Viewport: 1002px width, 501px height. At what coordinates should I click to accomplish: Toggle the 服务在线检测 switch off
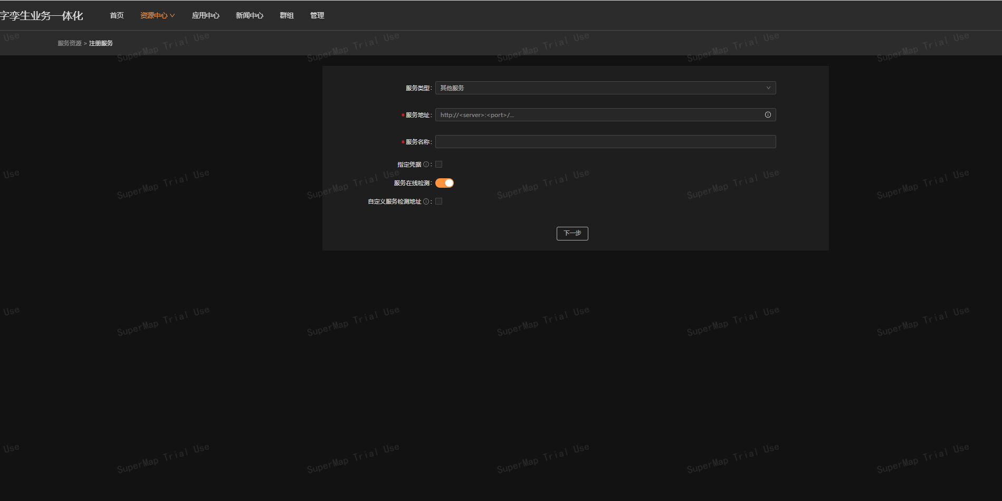(x=444, y=183)
